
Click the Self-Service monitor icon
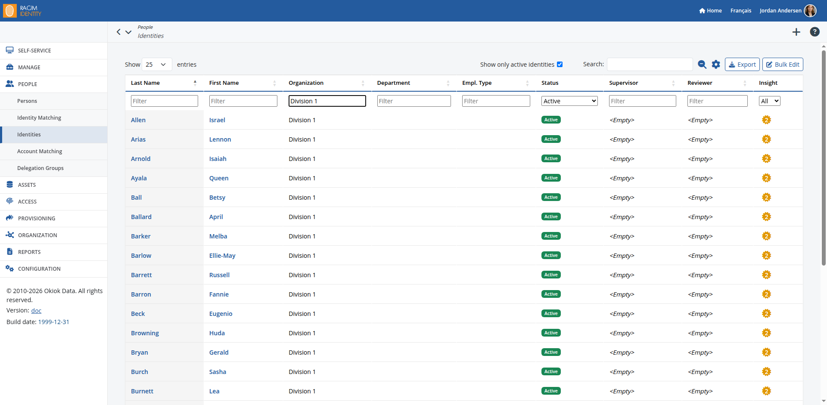9,50
